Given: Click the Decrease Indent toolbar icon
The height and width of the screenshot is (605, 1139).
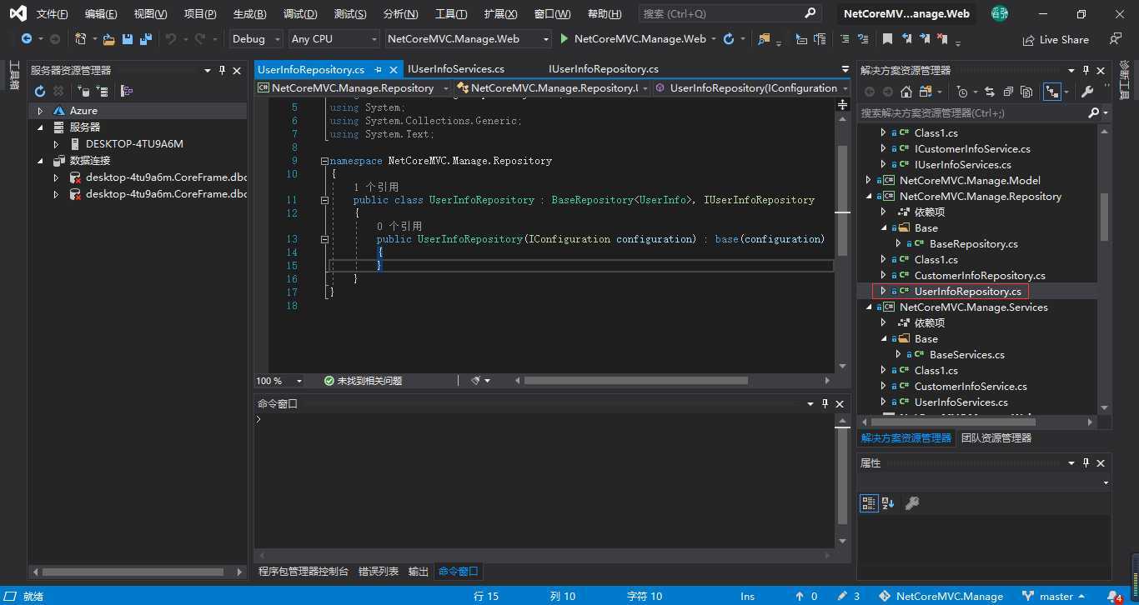Looking at the screenshot, I should point(845,39).
